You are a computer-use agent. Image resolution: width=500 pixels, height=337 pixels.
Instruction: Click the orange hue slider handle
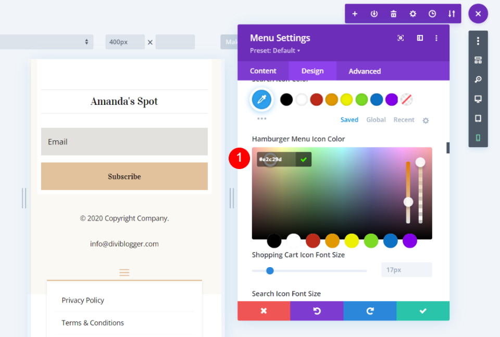pyautogui.click(x=408, y=202)
